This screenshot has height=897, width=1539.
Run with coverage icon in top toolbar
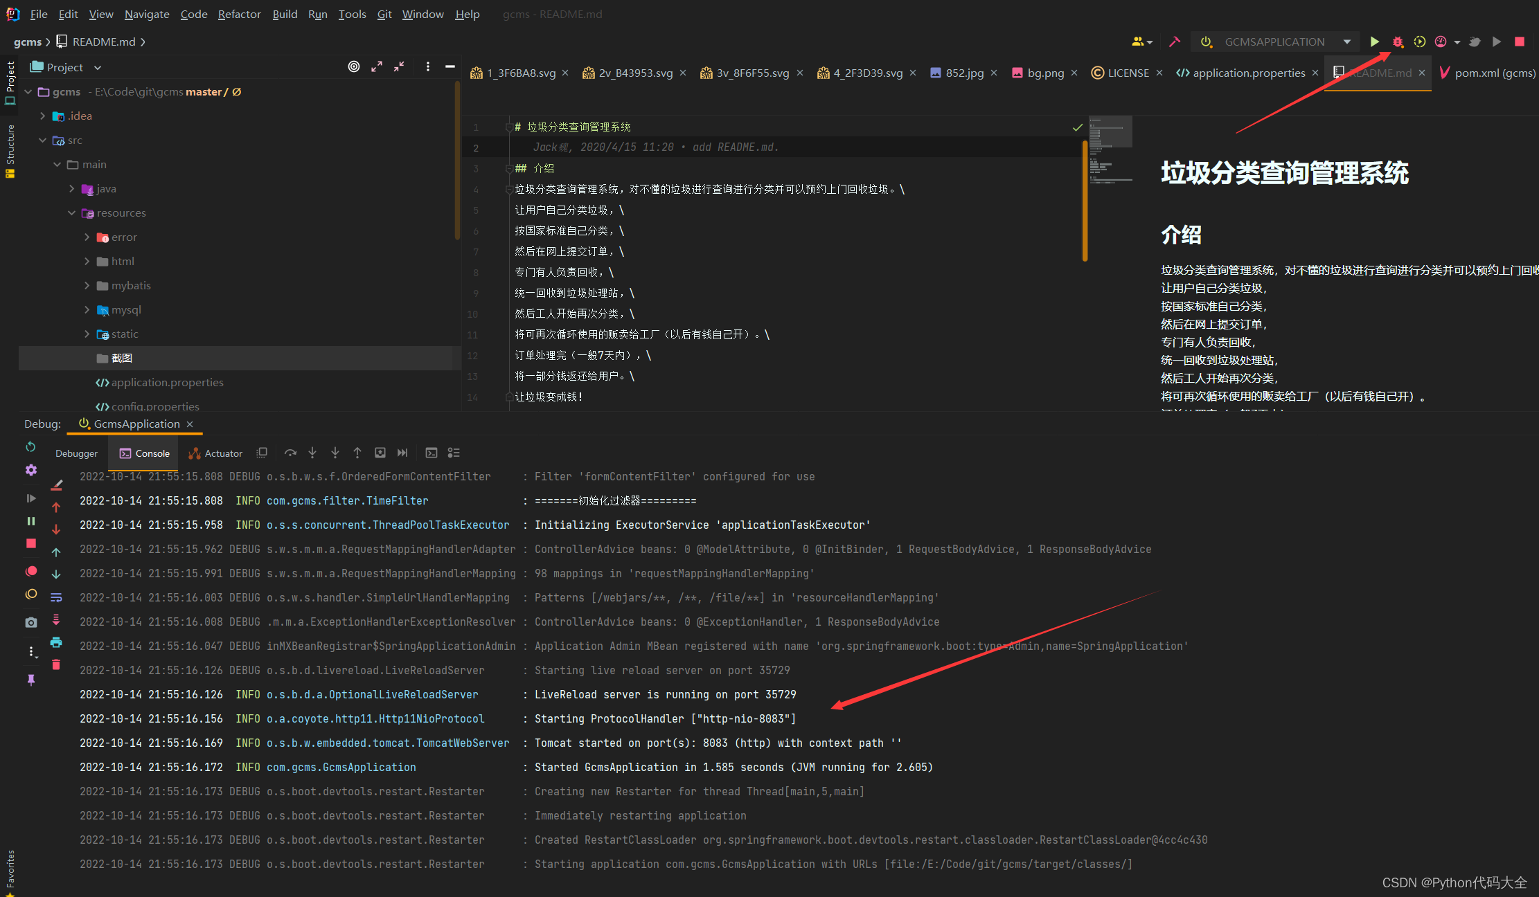(x=1419, y=42)
